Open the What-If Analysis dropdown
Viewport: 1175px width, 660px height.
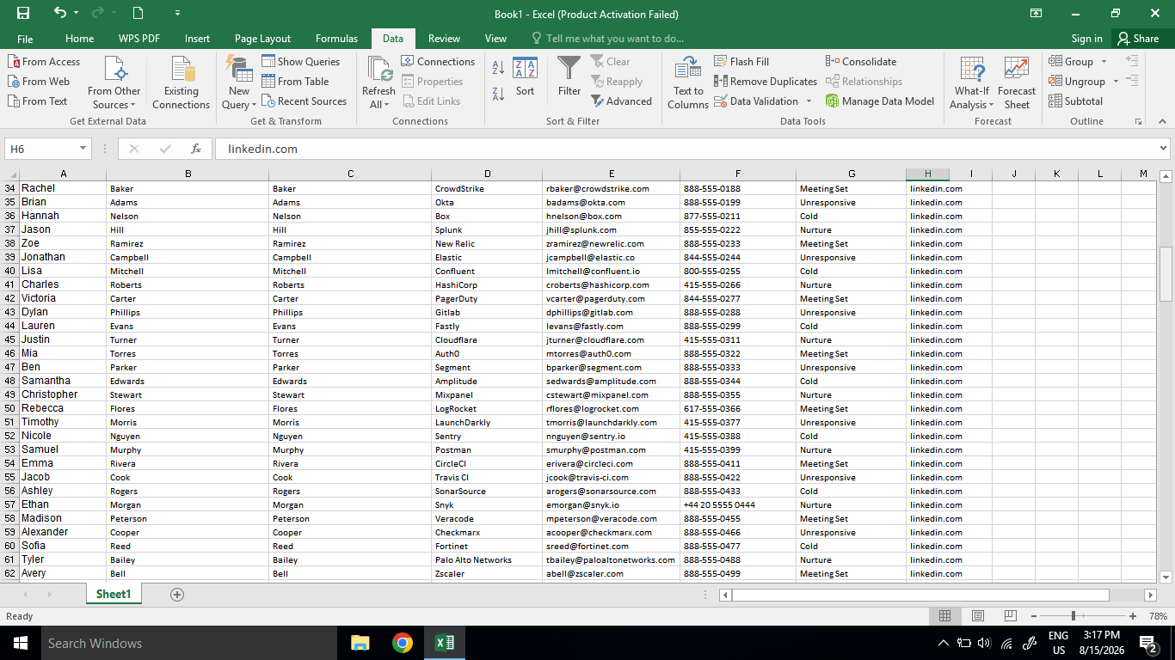972,83
